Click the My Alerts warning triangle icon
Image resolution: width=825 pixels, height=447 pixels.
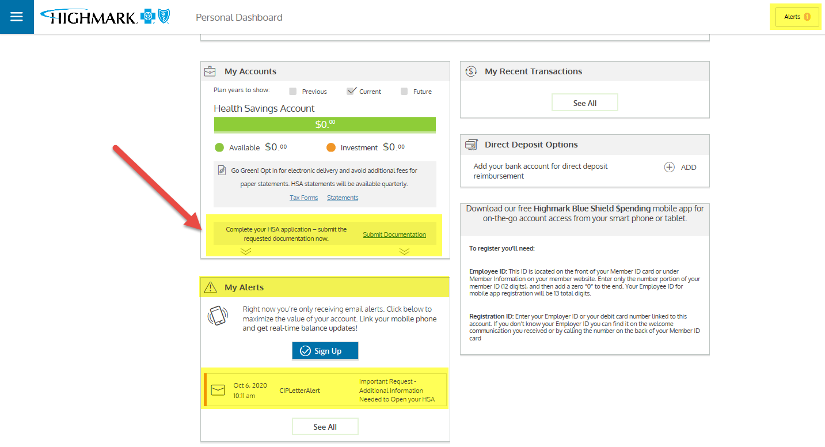coord(211,287)
